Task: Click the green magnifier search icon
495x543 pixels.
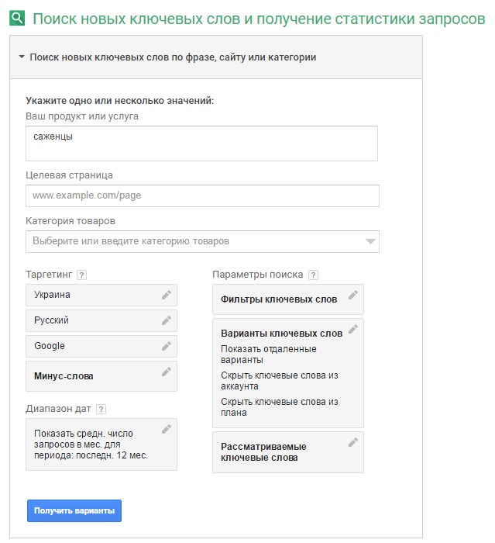Action: pos(17,18)
